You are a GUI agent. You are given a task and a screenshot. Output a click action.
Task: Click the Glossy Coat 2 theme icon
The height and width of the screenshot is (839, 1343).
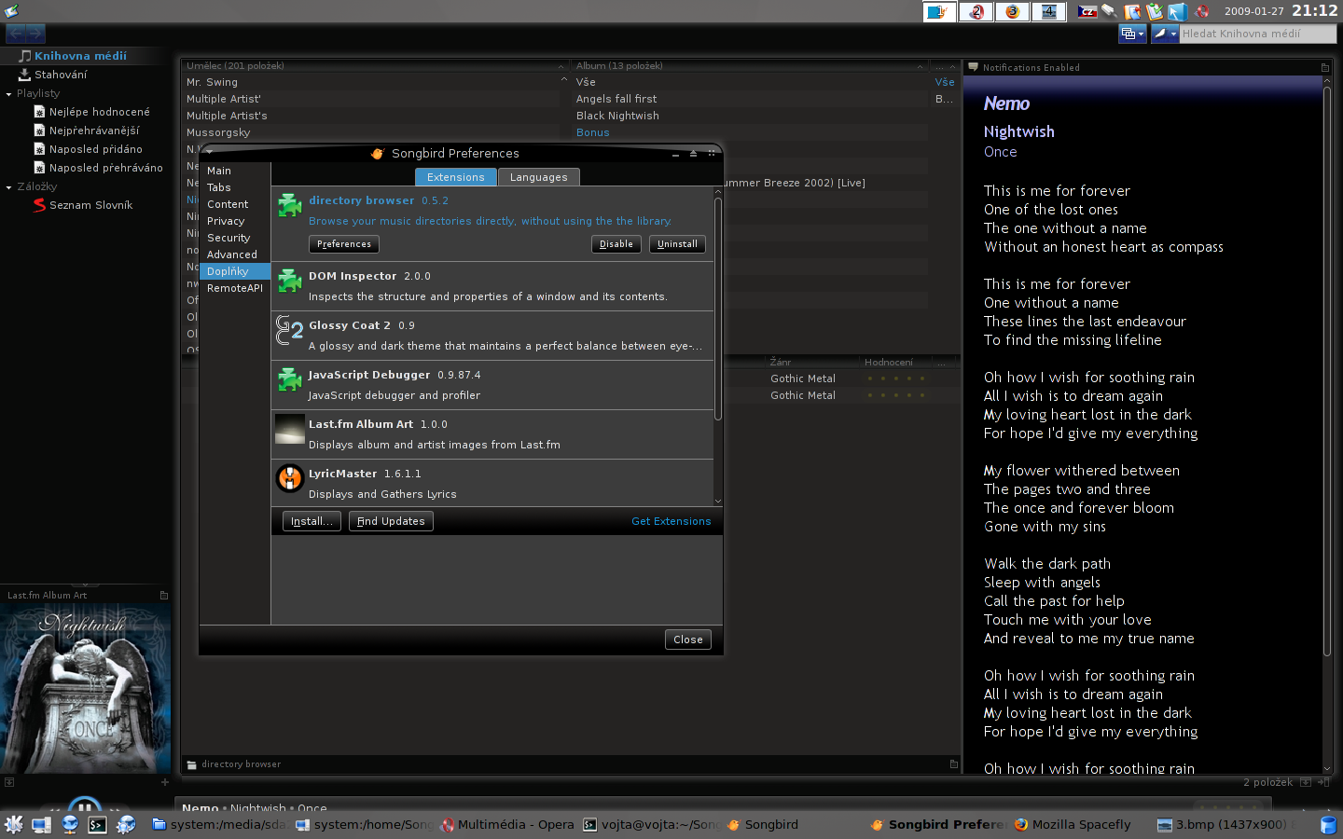click(290, 329)
